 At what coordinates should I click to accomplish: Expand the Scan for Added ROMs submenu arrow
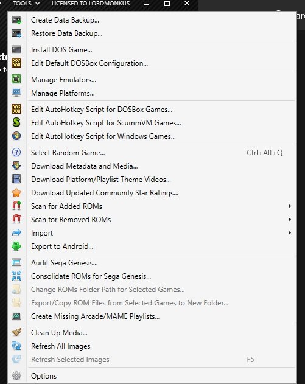[x=290, y=206]
